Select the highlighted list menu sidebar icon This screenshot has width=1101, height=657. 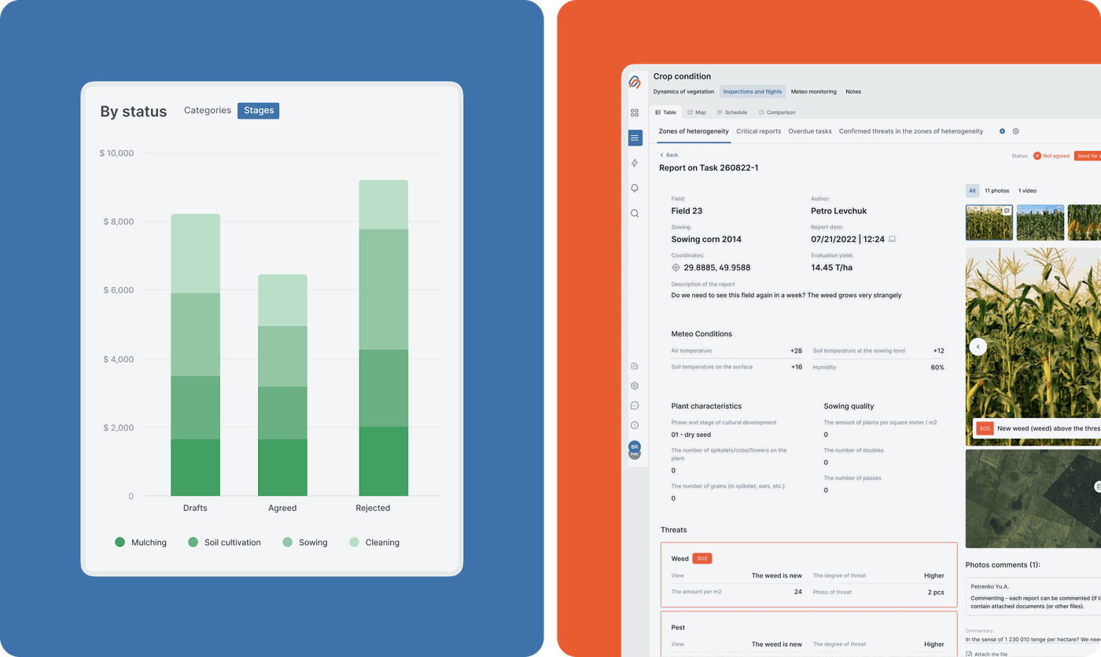(635, 138)
